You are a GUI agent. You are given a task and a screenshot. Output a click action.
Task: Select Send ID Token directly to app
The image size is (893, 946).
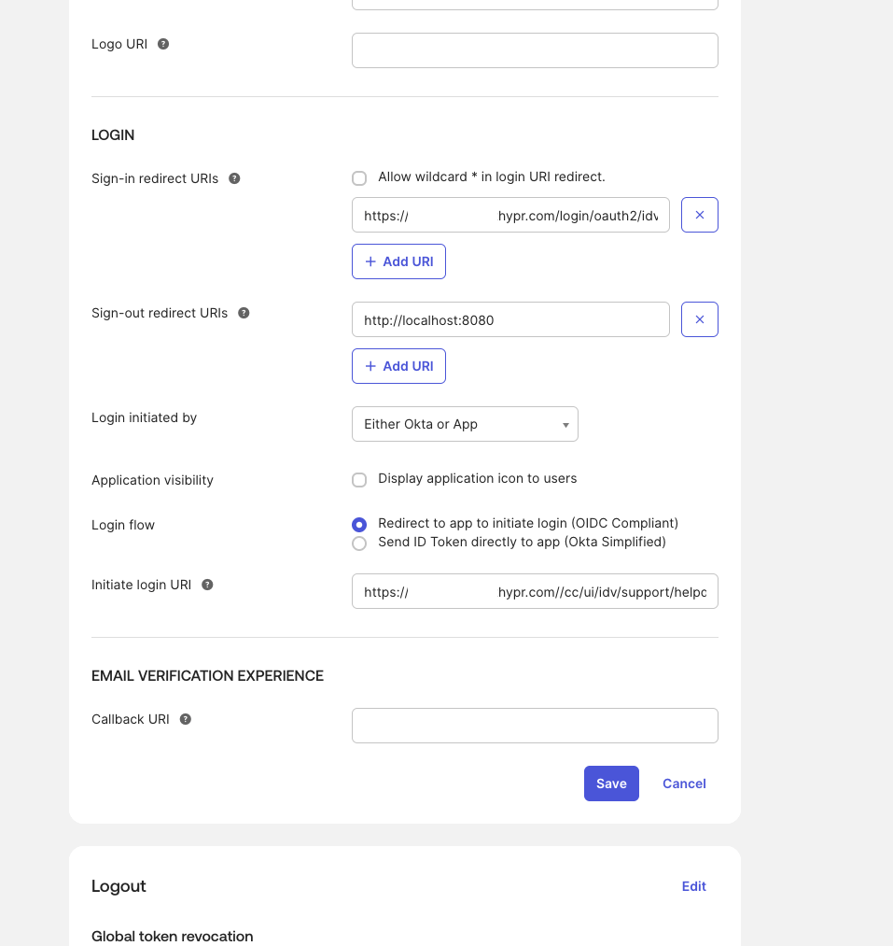click(359, 544)
